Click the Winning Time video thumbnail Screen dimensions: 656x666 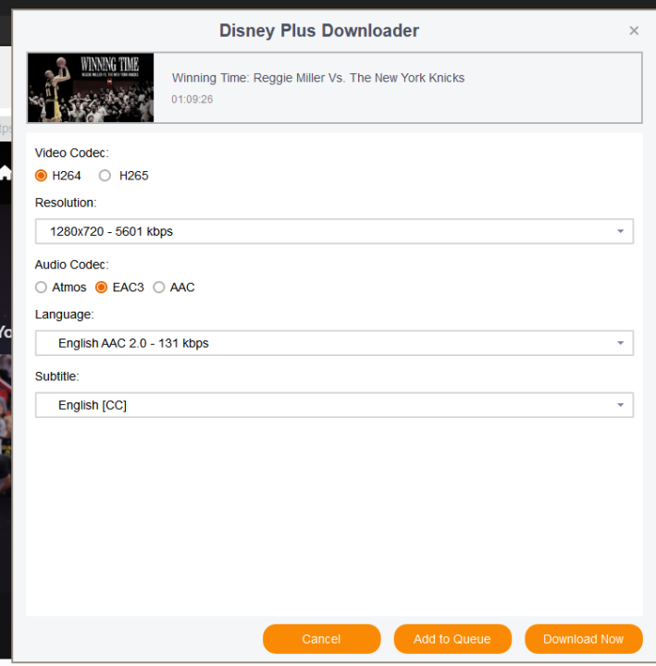click(91, 88)
